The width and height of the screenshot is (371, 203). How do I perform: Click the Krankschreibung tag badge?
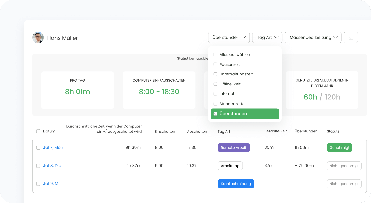coord(236,184)
